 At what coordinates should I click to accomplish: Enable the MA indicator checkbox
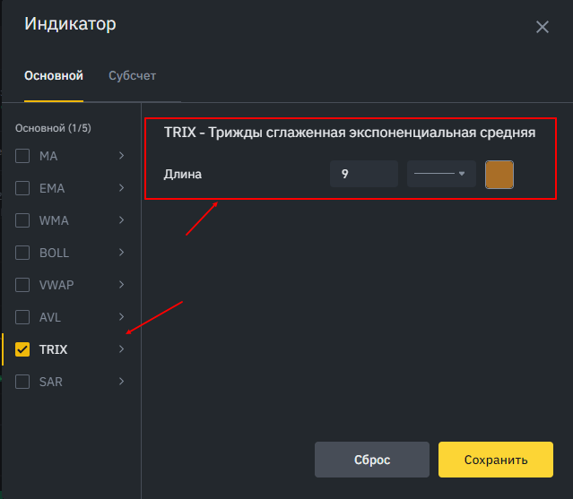23,157
